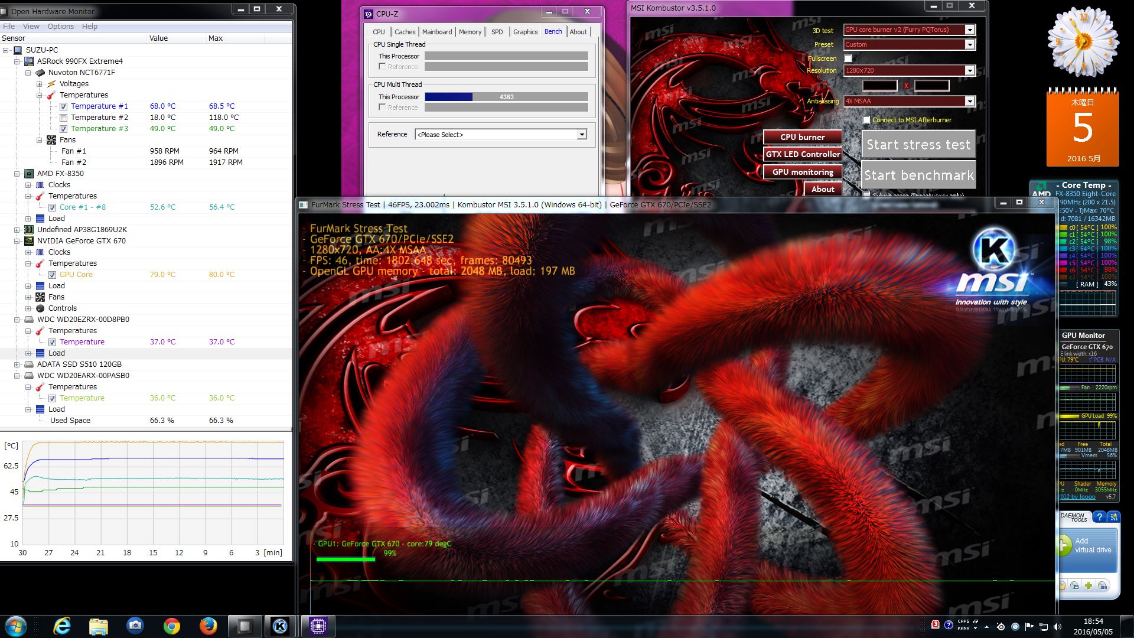Click the NVIDIA GeForce GTX 670 card icon
This screenshot has width=1134, height=638.
pyautogui.click(x=28, y=241)
